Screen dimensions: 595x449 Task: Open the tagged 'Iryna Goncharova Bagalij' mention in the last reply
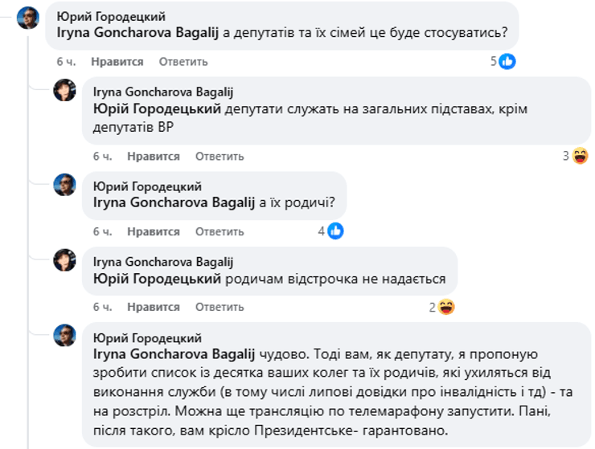(x=174, y=353)
